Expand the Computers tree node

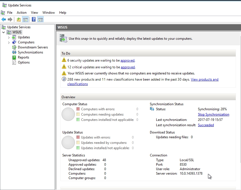(9, 43)
